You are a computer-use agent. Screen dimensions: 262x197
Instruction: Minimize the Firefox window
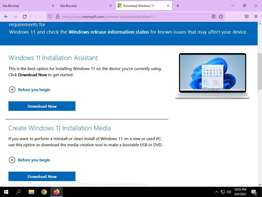[232, 6]
